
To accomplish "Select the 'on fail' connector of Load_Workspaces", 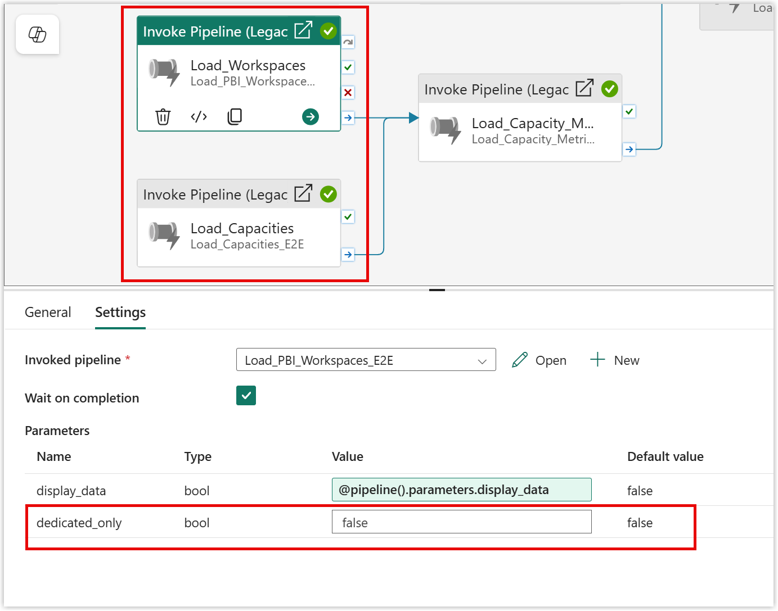I will [348, 93].
